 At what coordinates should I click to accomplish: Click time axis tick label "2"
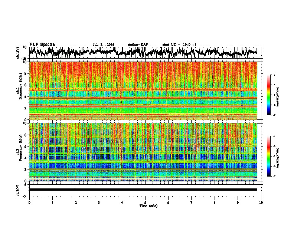(x=76, y=203)
